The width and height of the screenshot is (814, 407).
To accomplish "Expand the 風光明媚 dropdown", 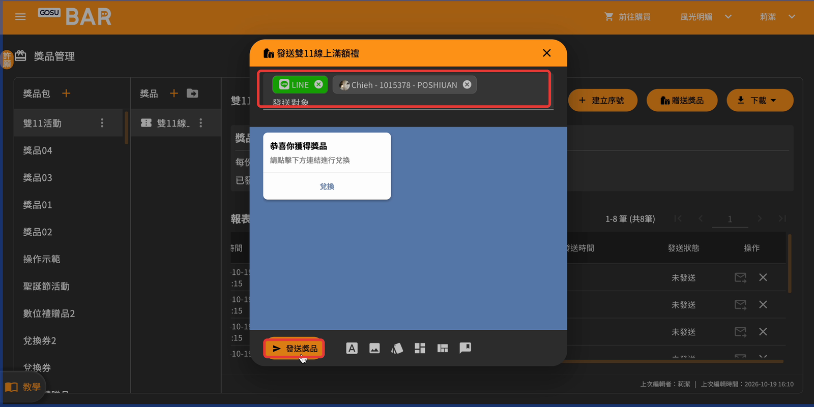I will tap(706, 17).
